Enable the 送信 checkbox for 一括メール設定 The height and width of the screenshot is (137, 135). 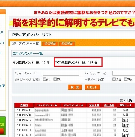pyautogui.click(x=114, y=79)
